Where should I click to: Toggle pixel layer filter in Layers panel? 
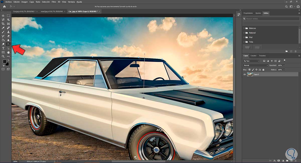pyautogui.click(x=264, y=61)
